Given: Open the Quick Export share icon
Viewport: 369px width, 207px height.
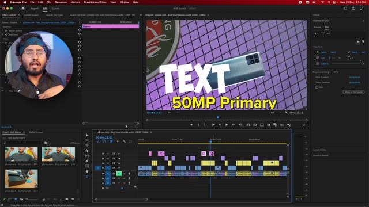Looking at the screenshot, I should (353, 9).
